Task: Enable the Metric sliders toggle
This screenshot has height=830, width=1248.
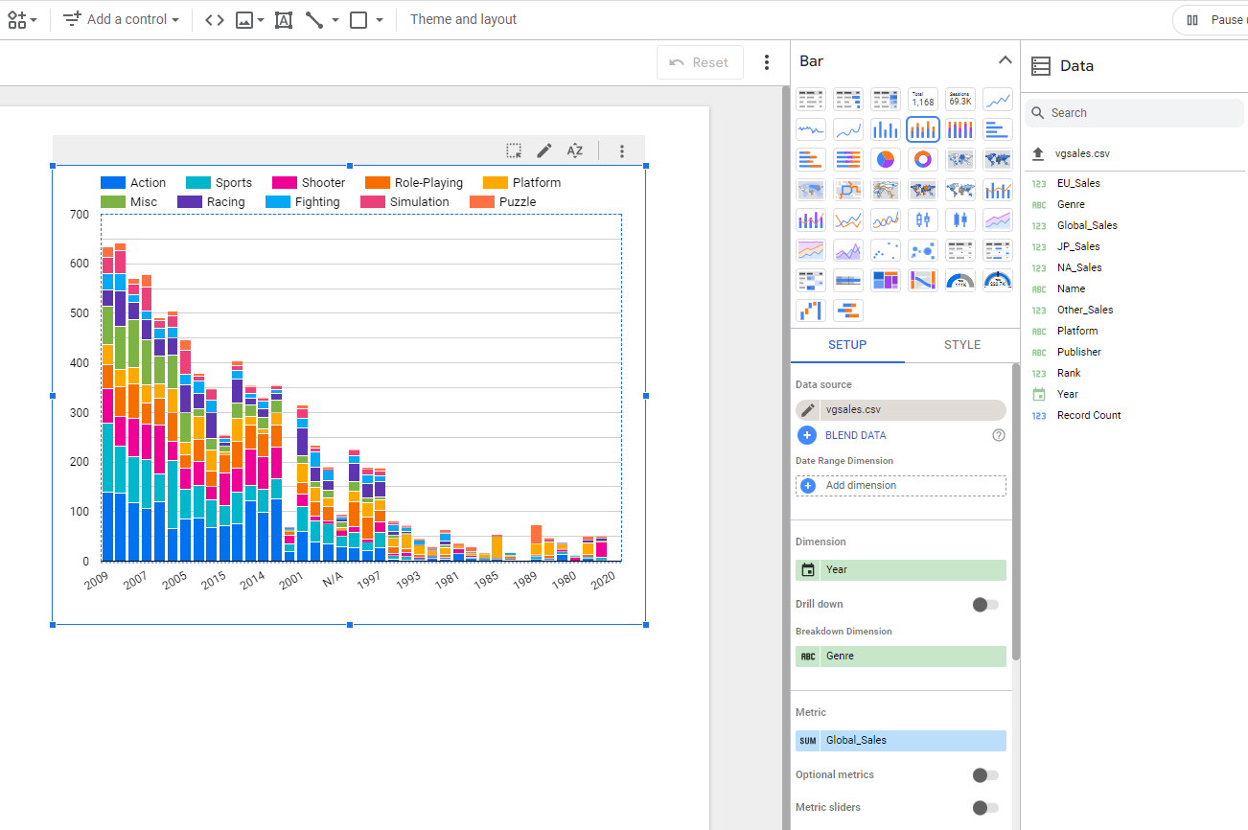Action: [984, 808]
